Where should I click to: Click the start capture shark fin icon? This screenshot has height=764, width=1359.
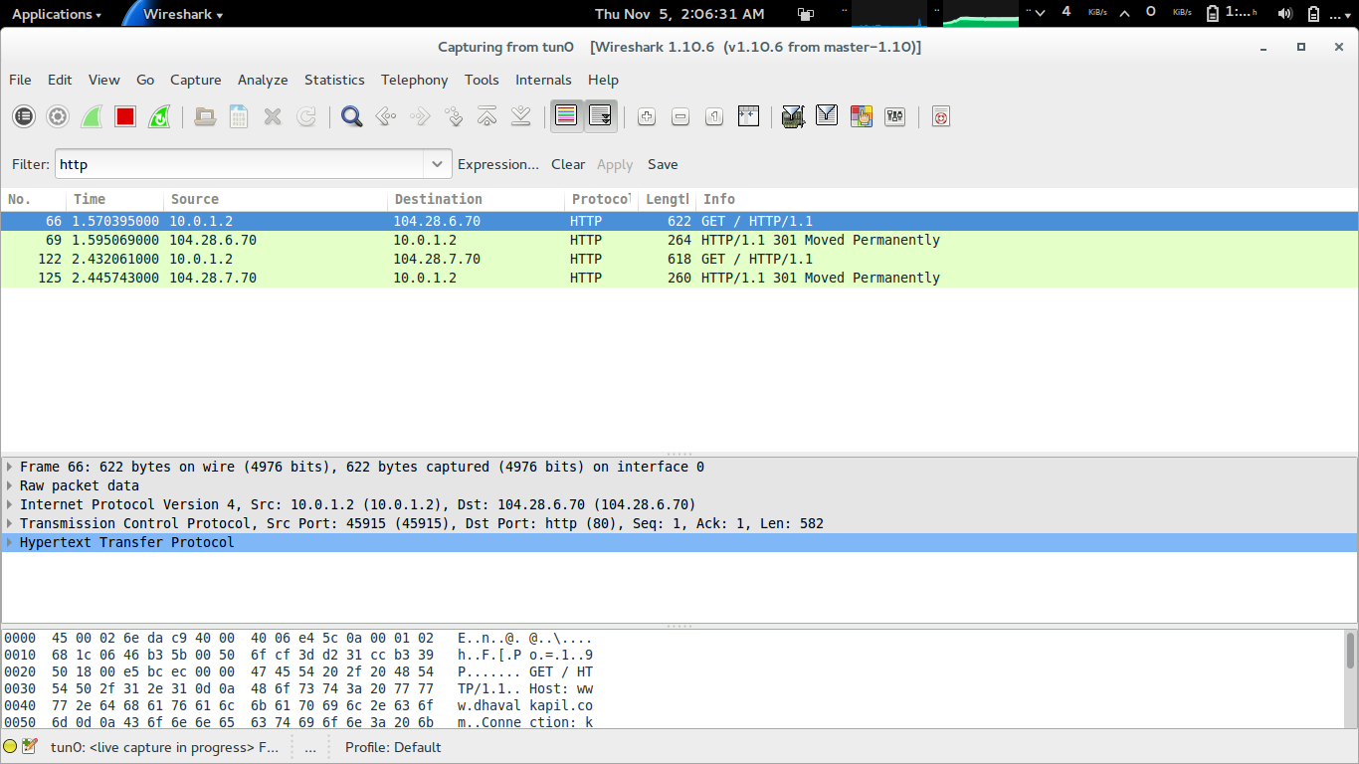tap(92, 116)
